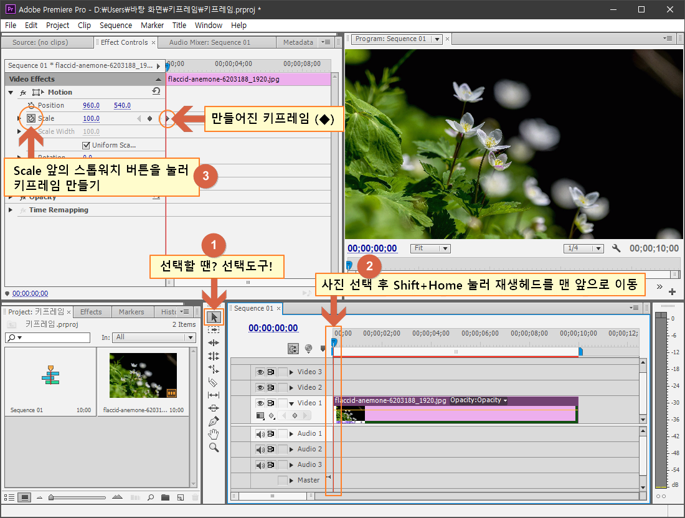Switch Project panel to Icon View
The width and height of the screenshot is (685, 518).
tap(25, 497)
